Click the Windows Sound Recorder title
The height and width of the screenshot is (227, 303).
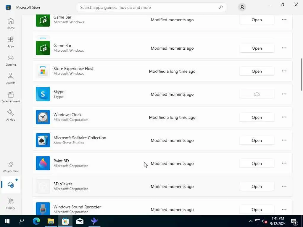tap(77, 207)
